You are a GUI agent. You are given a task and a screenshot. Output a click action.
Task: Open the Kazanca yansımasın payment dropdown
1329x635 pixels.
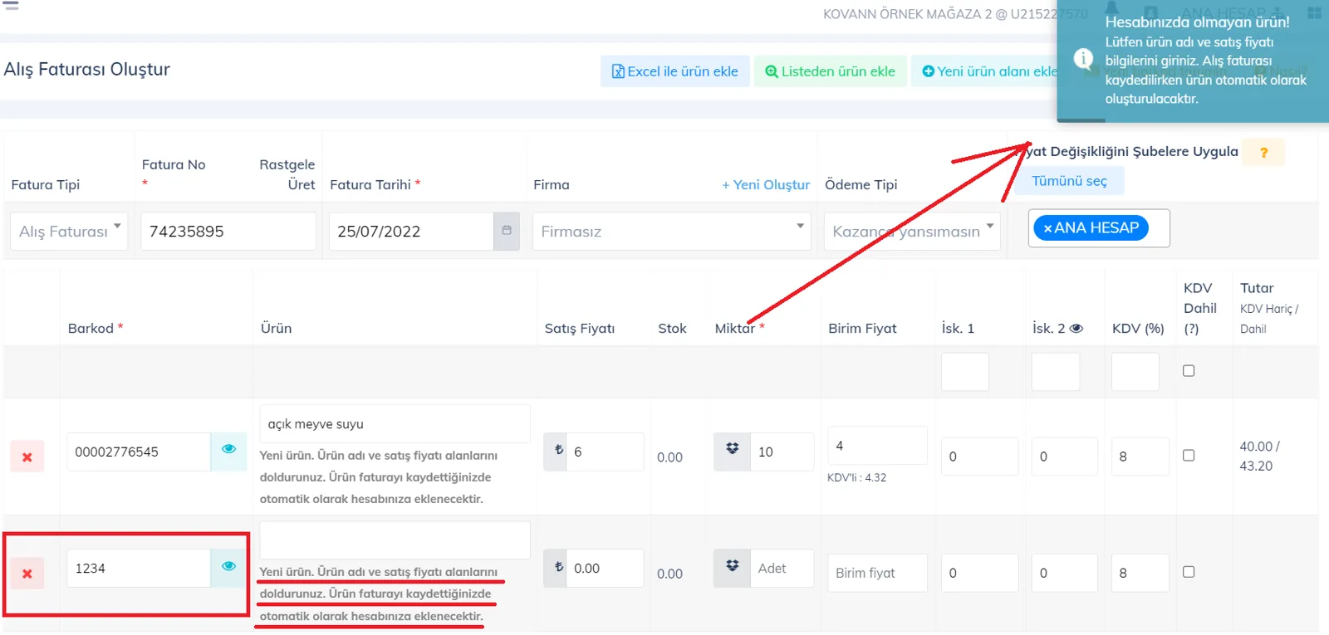pyautogui.click(x=911, y=231)
